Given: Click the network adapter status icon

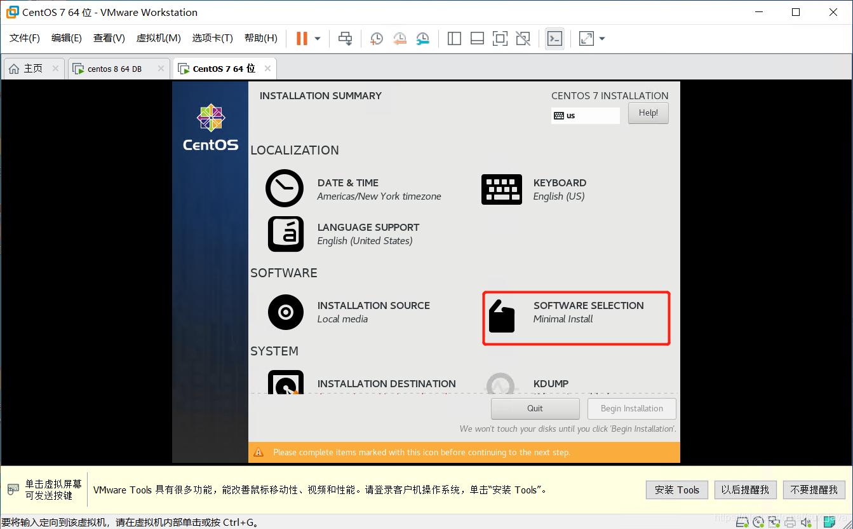Looking at the screenshot, I should pyautogui.click(x=774, y=522).
